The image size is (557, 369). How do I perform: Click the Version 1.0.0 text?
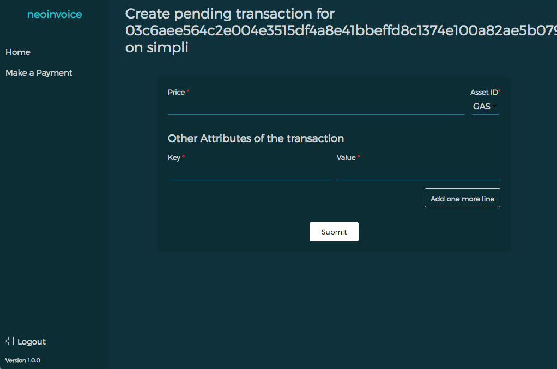click(x=23, y=360)
